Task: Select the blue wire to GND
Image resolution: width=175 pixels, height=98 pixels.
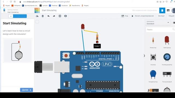Action: pyautogui.click(x=83, y=42)
